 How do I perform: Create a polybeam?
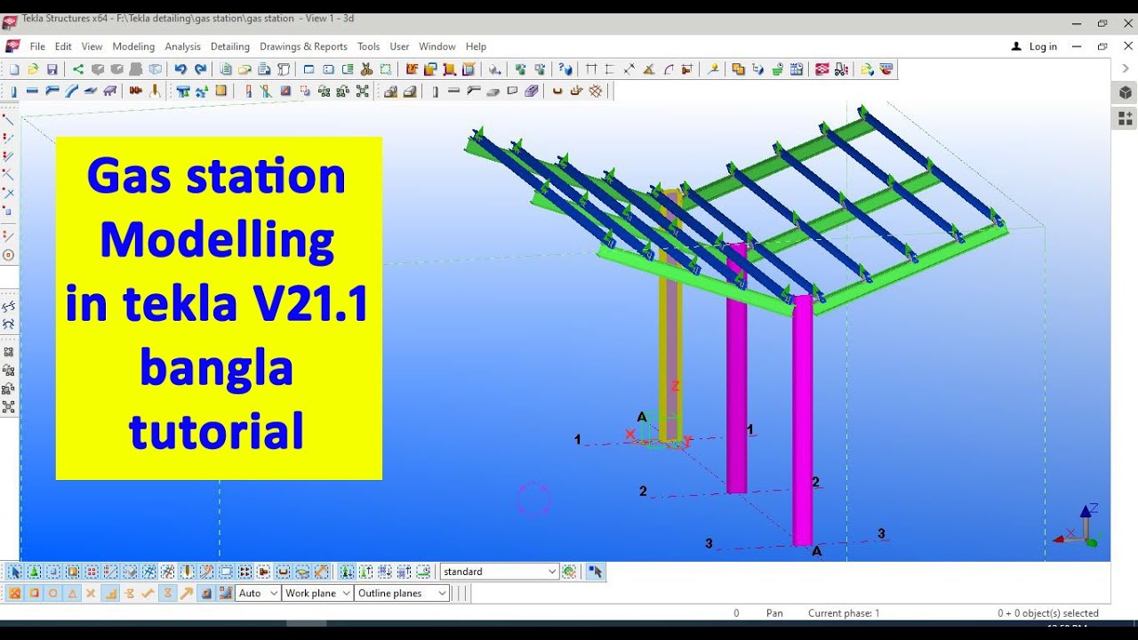[52, 90]
